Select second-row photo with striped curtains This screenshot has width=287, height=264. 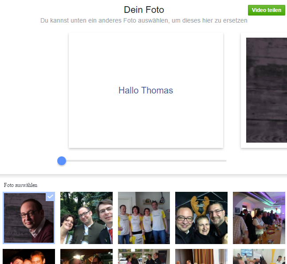click(201, 256)
